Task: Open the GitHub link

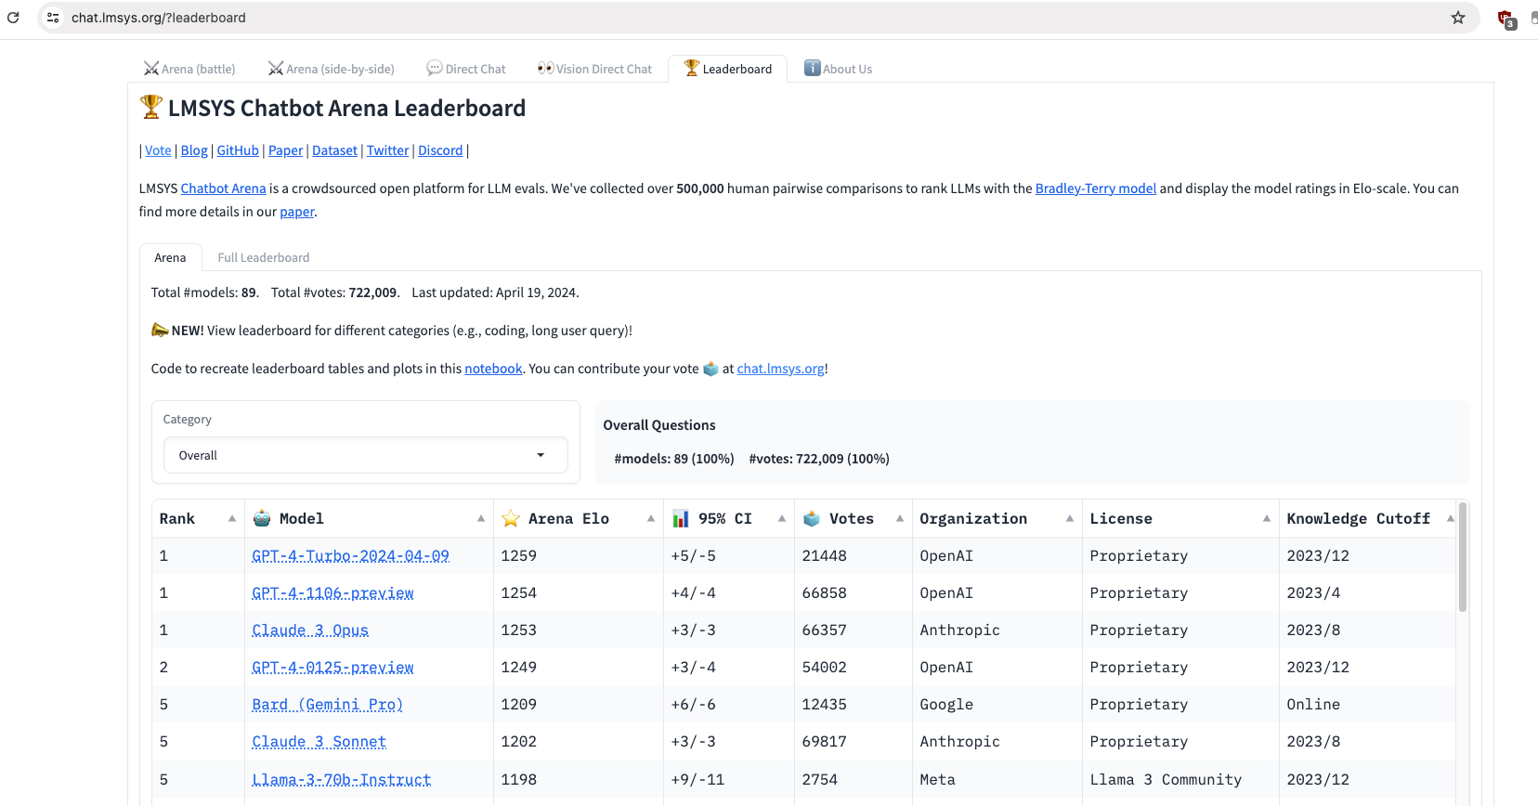Action: [238, 150]
